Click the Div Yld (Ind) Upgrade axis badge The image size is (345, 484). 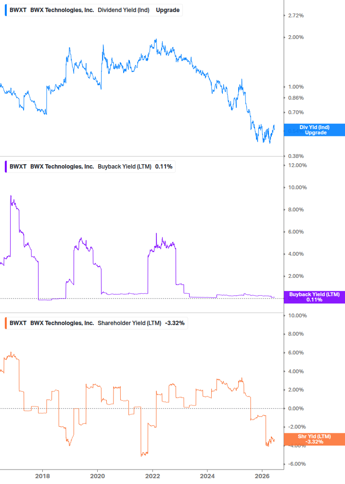314,130
